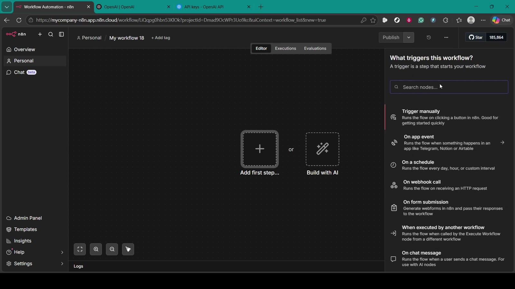The height and width of the screenshot is (289, 515).
Task: Expand On app event with the arrow
Action: coord(502,143)
